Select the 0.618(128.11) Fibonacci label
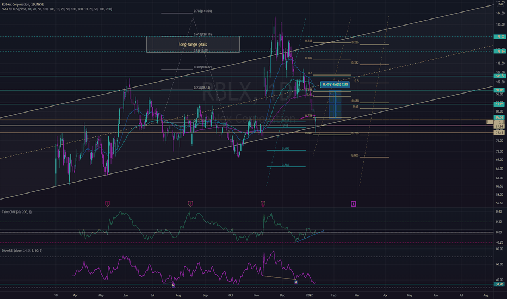 [203, 34]
